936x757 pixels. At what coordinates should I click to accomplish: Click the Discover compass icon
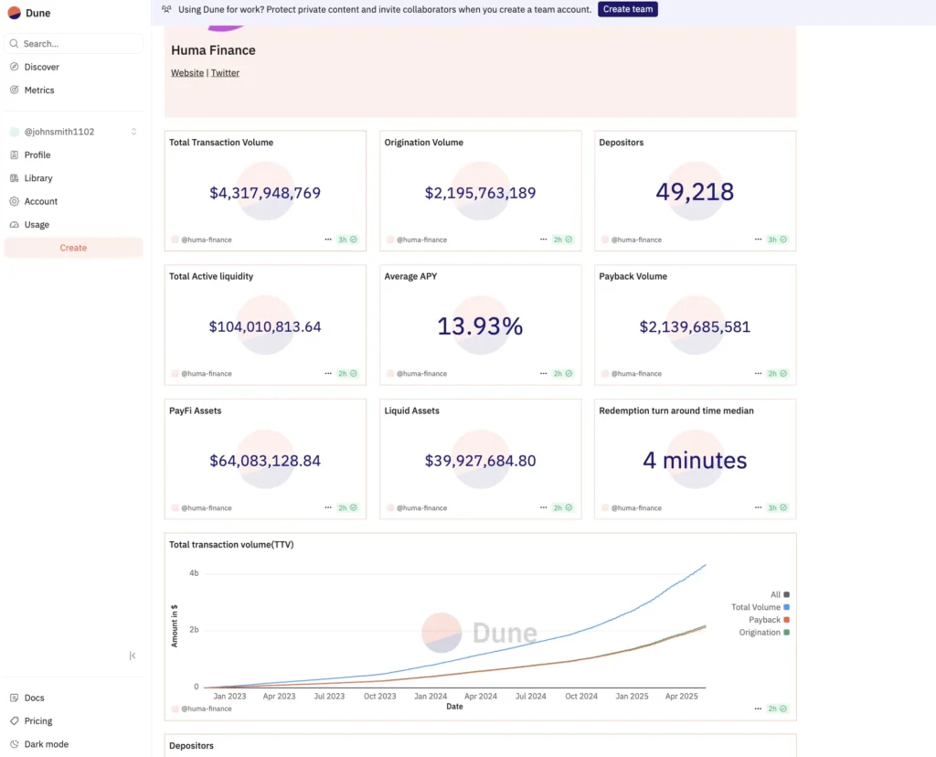[x=15, y=67]
